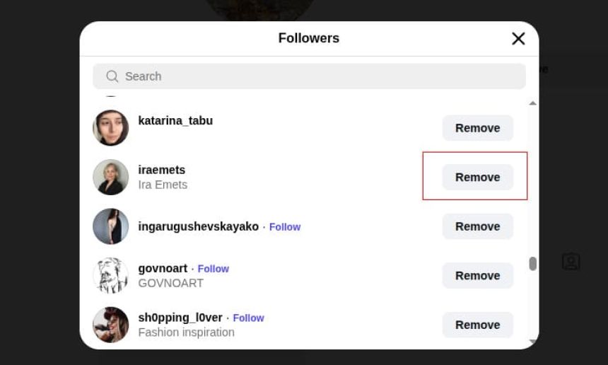The image size is (608, 365).
Task: Open iraemets profile avatar
Action: click(x=111, y=178)
